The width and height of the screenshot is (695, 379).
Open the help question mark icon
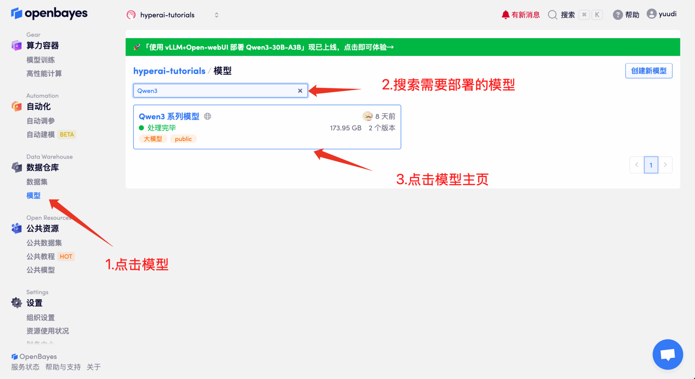point(617,15)
